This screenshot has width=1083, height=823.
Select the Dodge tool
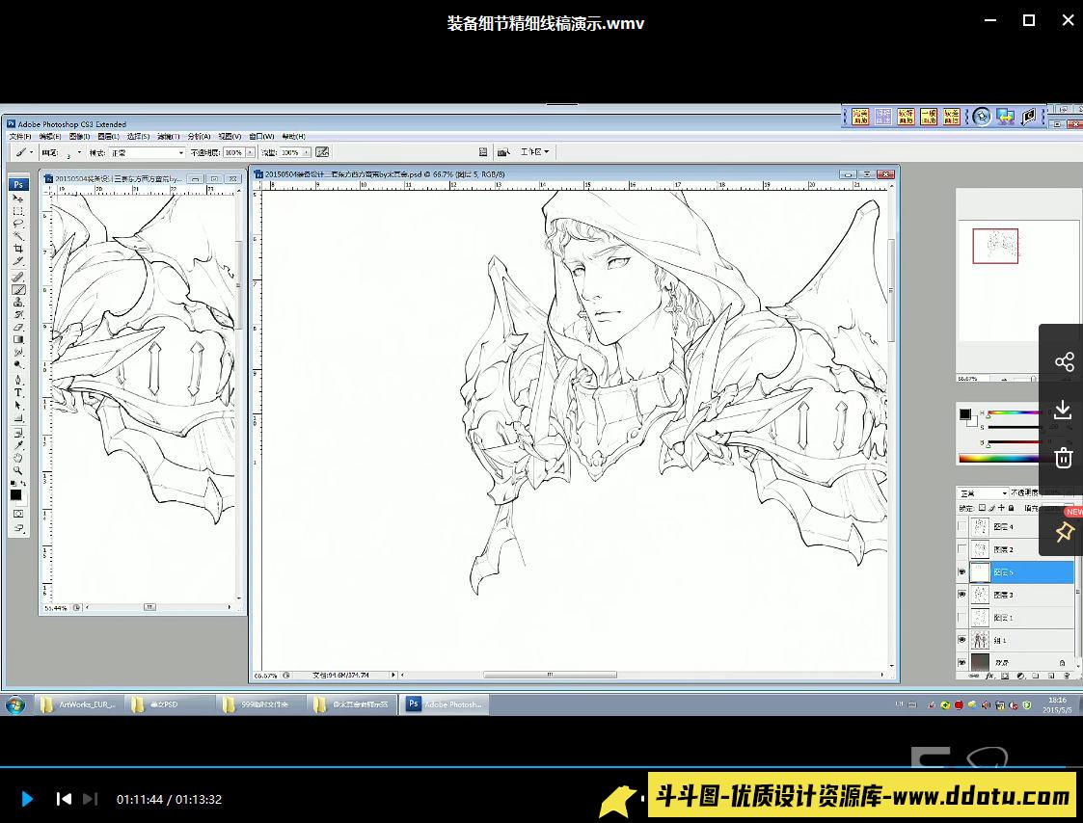[18, 364]
